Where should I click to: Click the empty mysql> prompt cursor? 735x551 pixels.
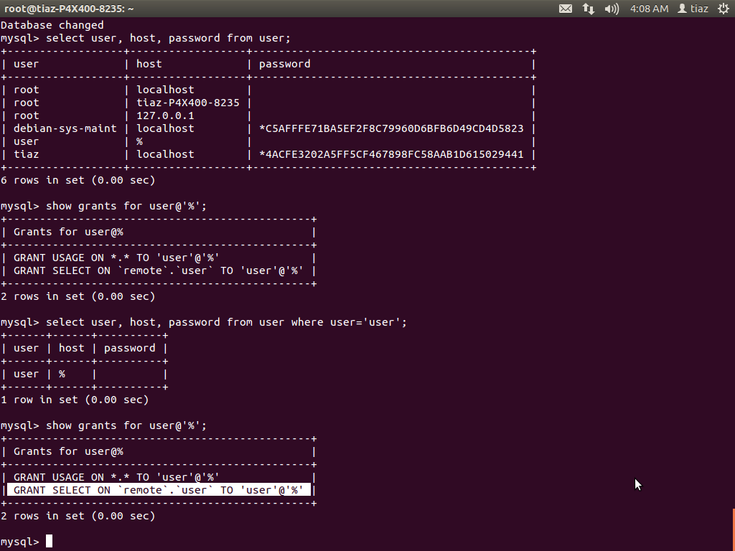50,542
